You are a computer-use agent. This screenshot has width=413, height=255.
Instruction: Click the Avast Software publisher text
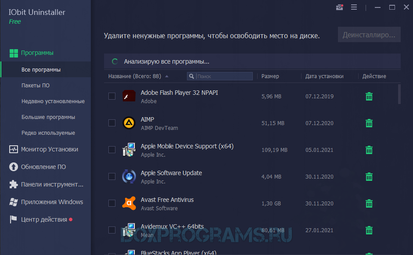tap(159, 208)
